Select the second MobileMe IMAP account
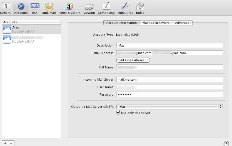Viewport: 232px width, 146px height. click(x=31, y=39)
